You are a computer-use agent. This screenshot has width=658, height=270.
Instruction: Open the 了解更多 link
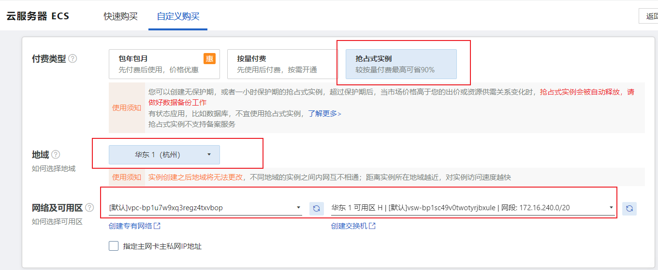[x=324, y=114]
